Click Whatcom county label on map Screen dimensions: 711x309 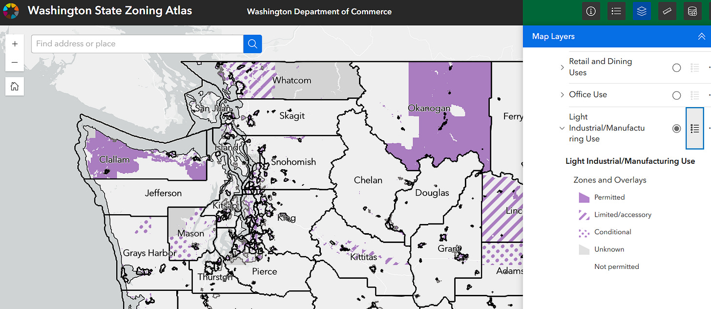coord(292,80)
